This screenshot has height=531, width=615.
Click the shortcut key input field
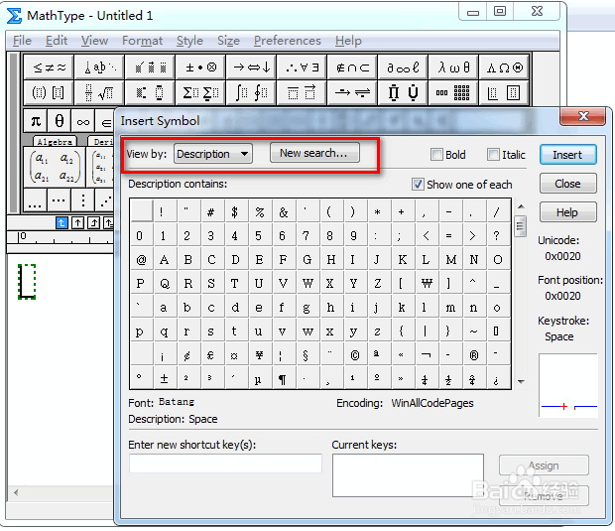click(225, 464)
